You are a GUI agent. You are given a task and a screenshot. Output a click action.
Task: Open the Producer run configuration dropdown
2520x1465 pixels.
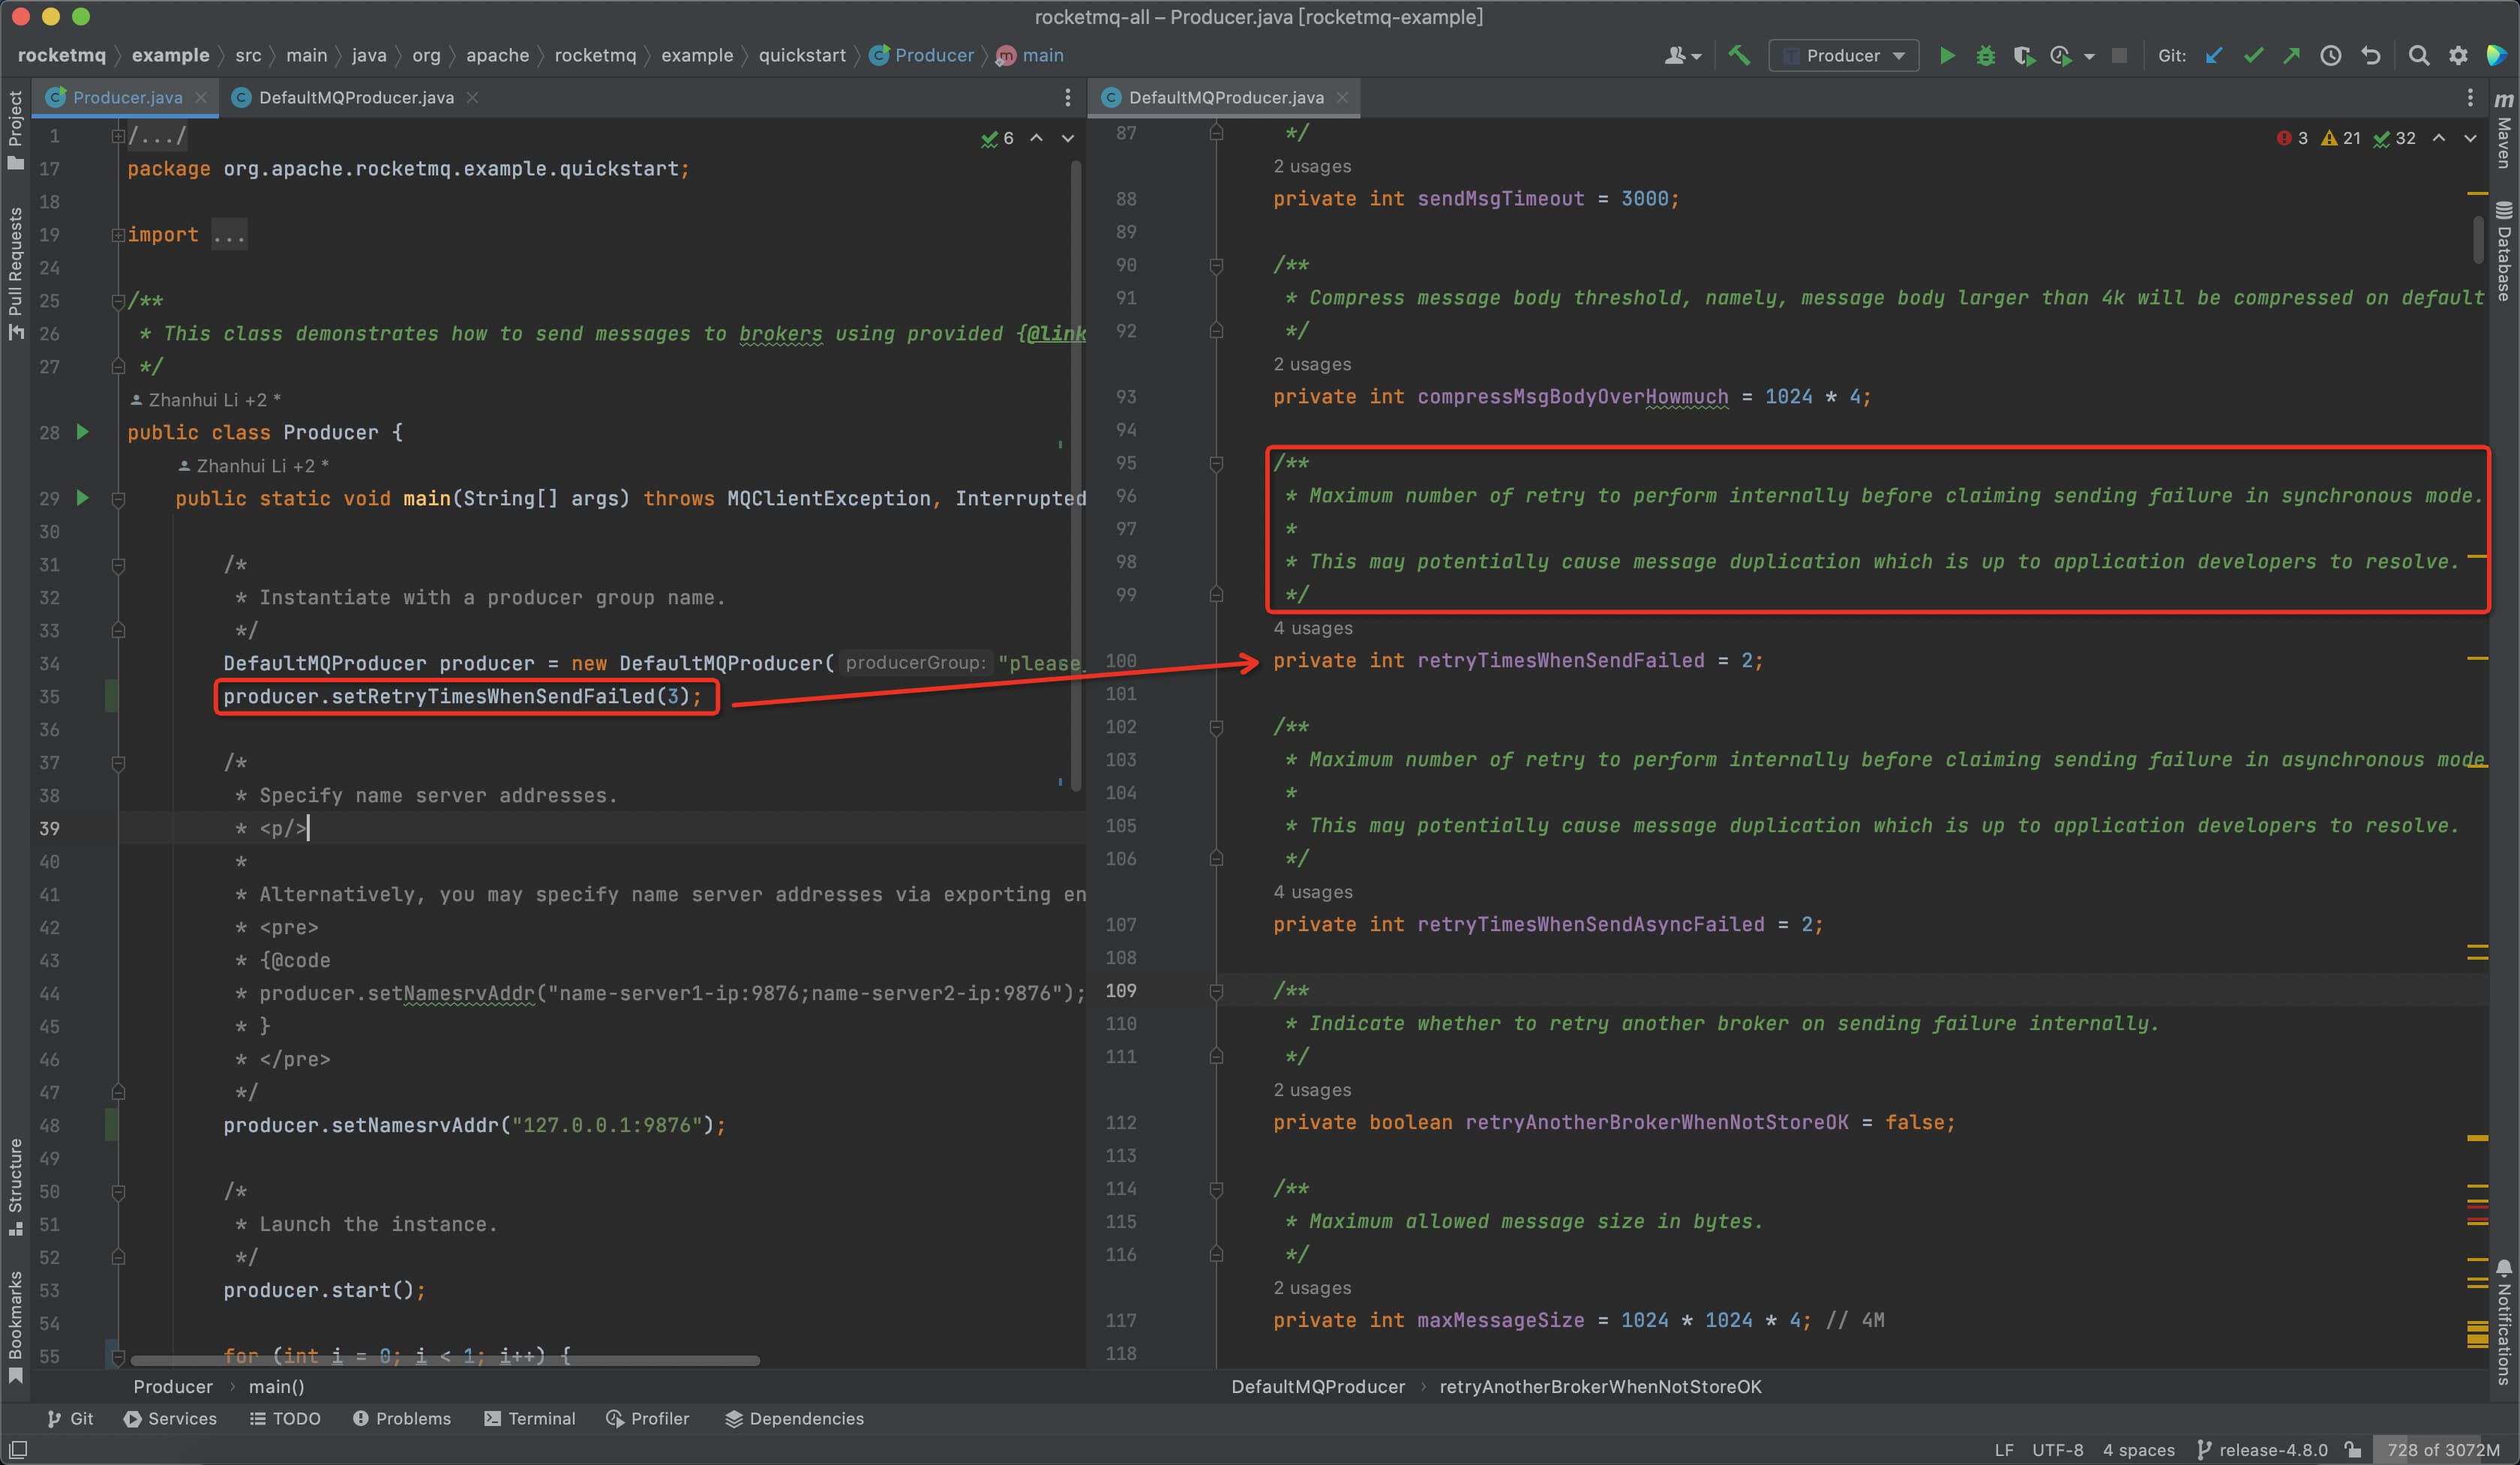tap(1843, 56)
